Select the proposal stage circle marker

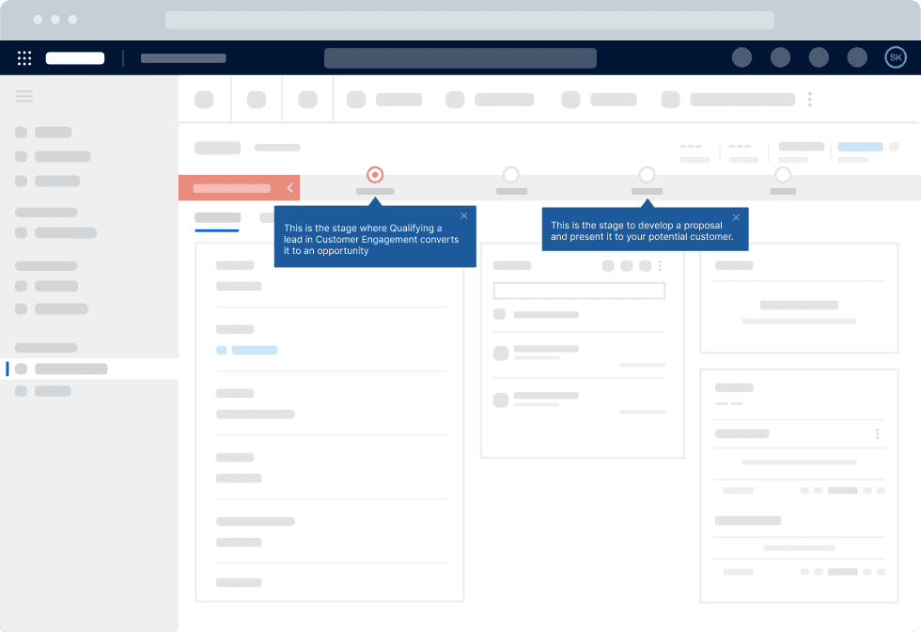(647, 175)
